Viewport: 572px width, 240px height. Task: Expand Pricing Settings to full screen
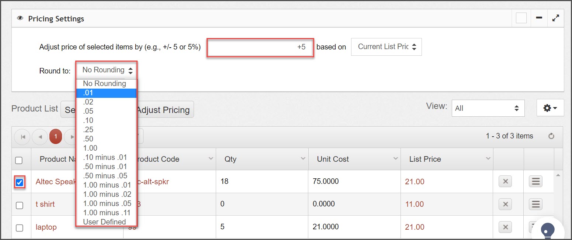(555, 18)
